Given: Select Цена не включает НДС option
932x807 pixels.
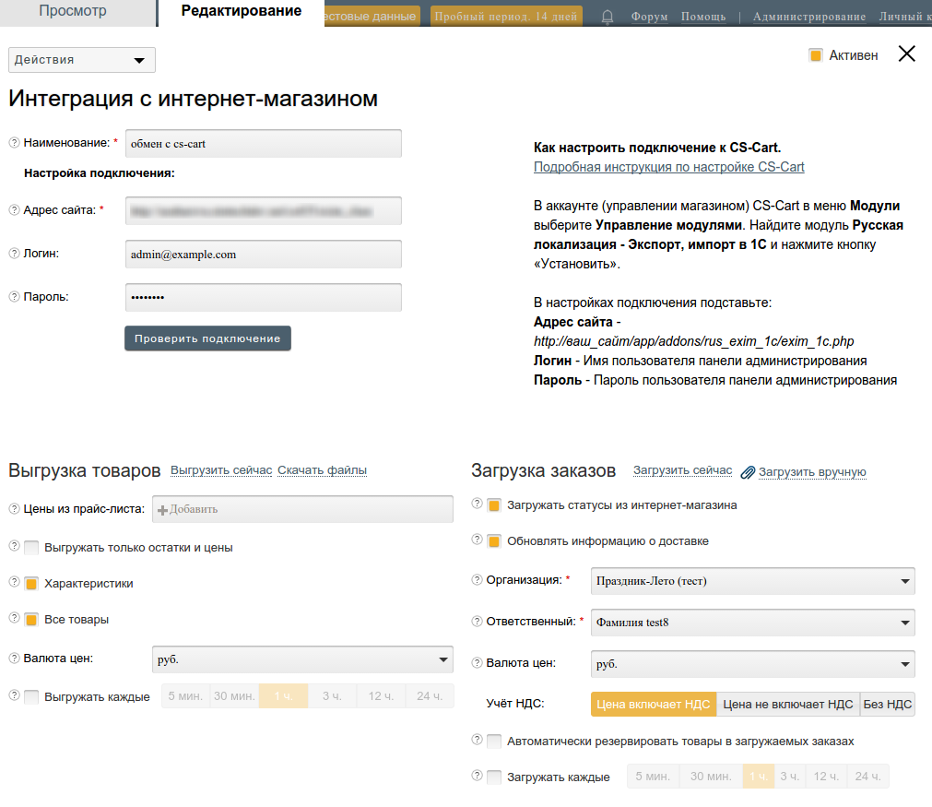Looking at the screenshot, I should (x=787, y=705).
